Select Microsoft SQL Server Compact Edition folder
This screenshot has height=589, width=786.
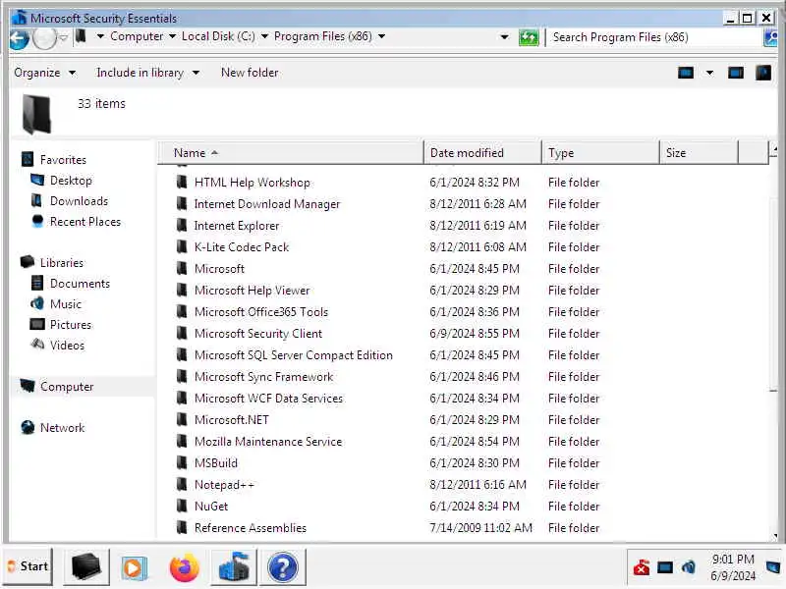pos(293,354)
